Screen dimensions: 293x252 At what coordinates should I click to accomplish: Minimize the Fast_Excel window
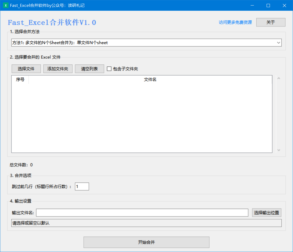click(252, 6)
